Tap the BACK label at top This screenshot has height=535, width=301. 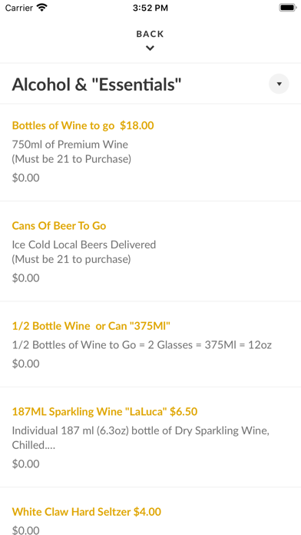click(x=150, y=34)
